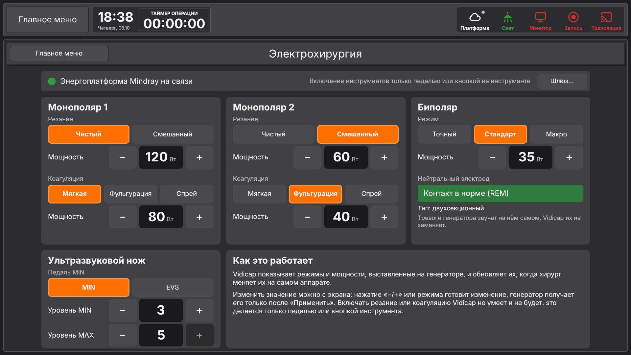Image resolution: width=631 pixels, height=355 pixels.
Task: Select Чистый cutting mode for Монополяр 2
Action: 273,134
